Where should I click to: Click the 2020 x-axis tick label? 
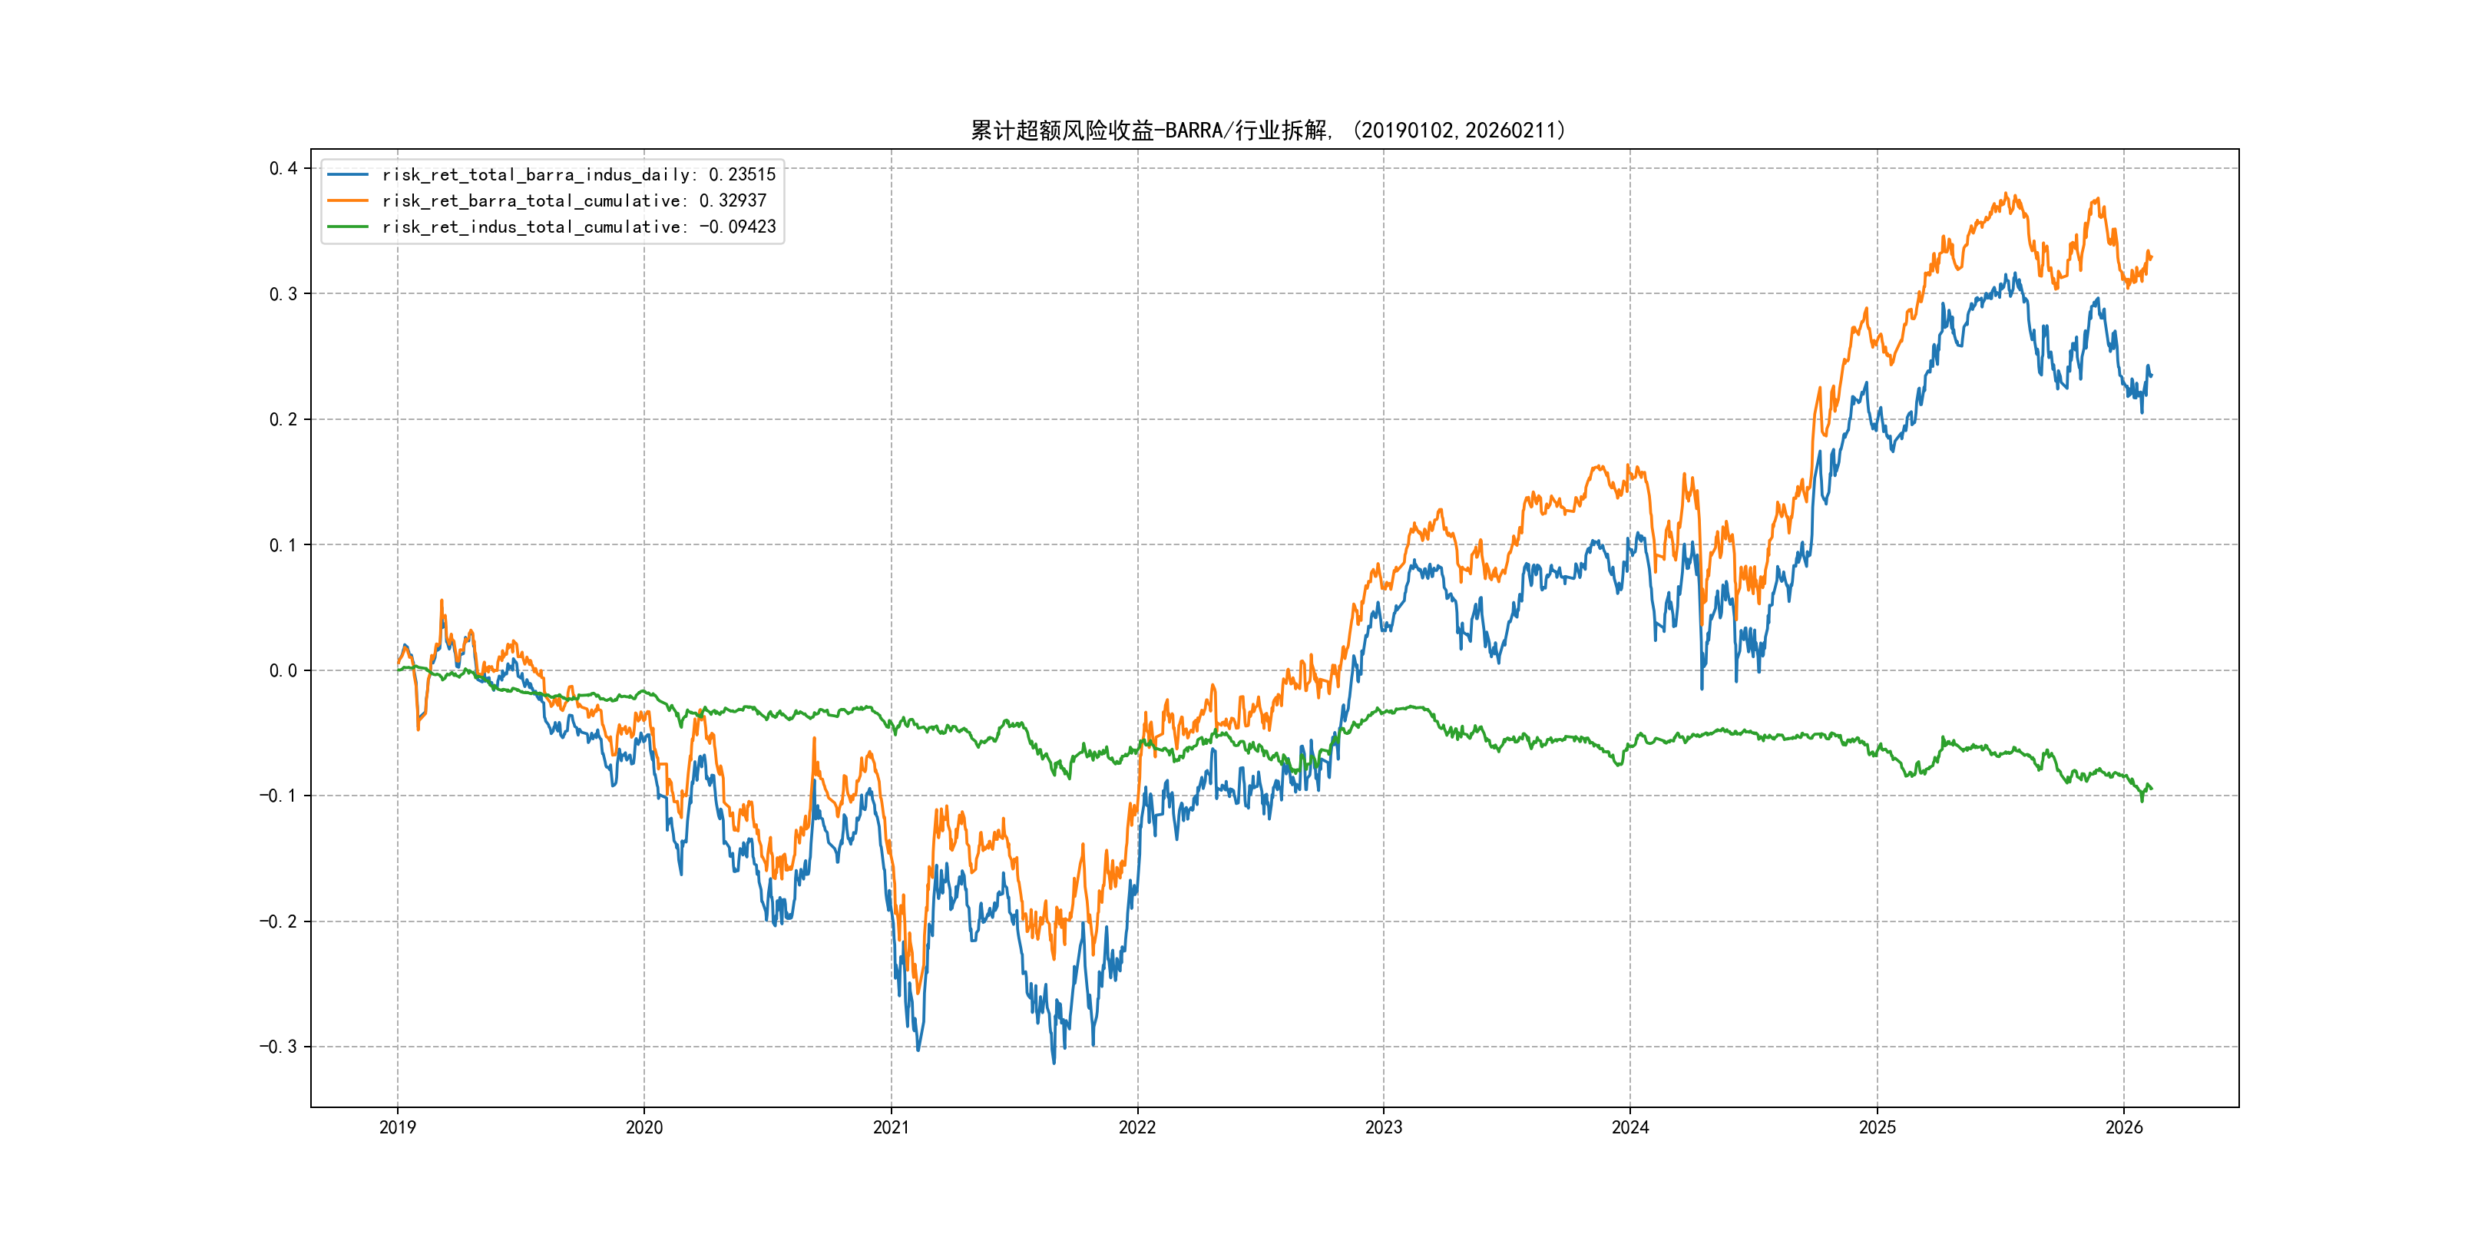coord(644,1127)
